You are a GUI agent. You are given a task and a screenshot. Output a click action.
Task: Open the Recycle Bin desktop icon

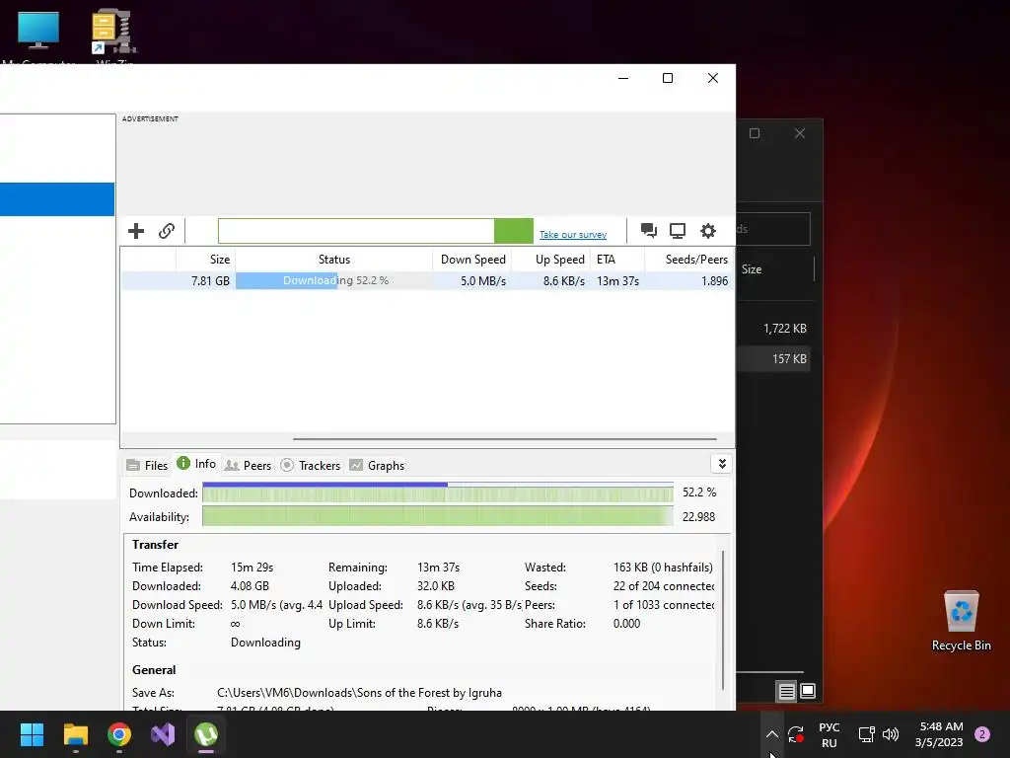pyautogui.click(x=961, y=622)
